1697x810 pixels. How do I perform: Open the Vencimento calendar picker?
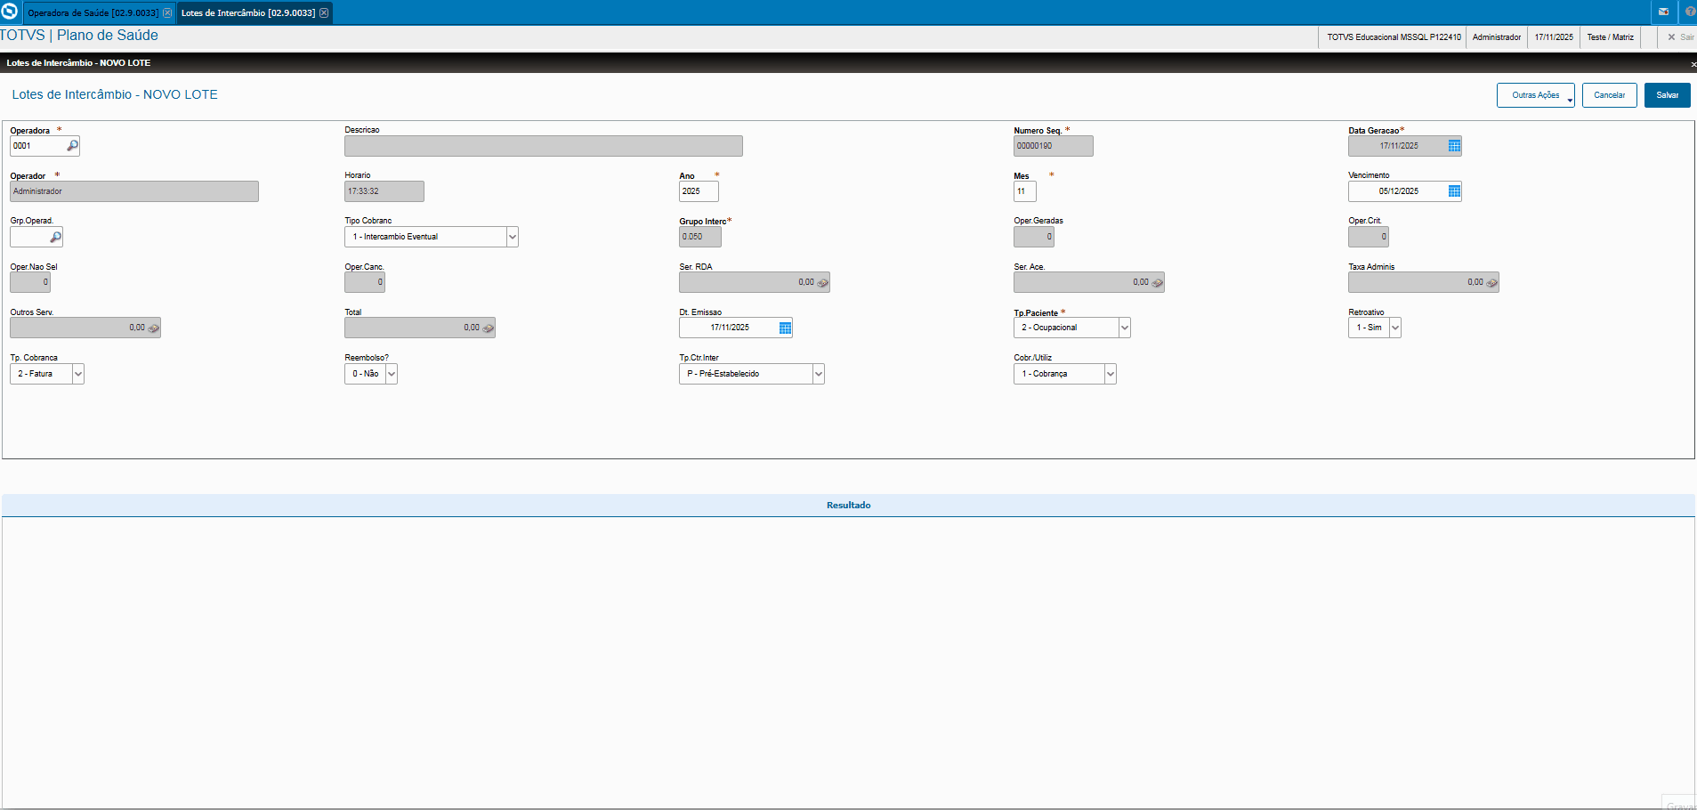click(1454, 191)
